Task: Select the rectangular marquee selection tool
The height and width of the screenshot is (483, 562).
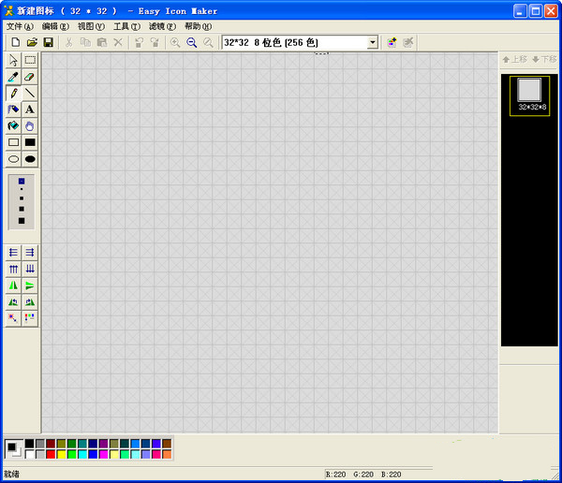Action: pos(30,60)
